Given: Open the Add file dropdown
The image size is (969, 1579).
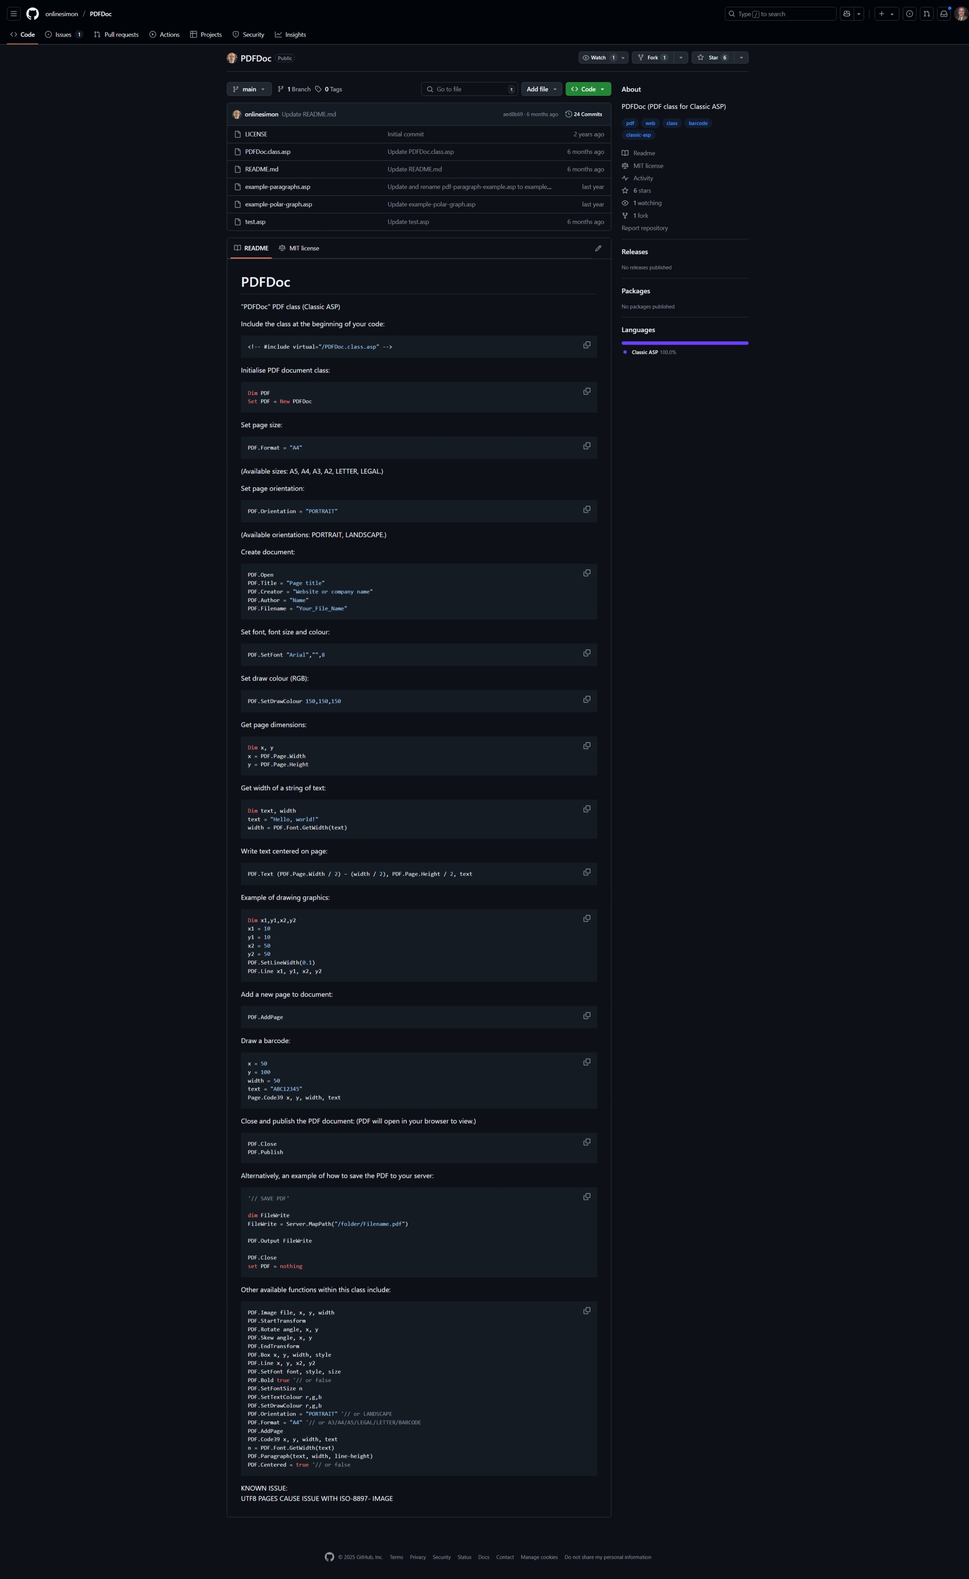Looking at the screenshot, I should [541, 89].
